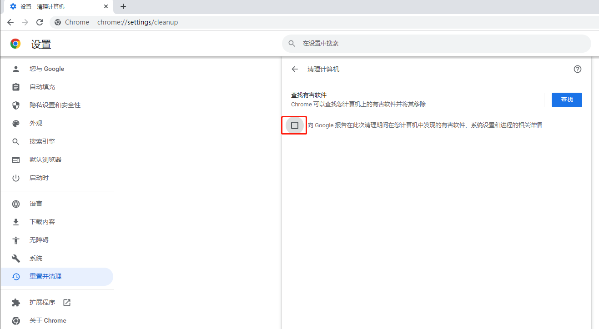Reload the page with the refresh icon
This screenshot has height=329, width=599.
(40, 22)
